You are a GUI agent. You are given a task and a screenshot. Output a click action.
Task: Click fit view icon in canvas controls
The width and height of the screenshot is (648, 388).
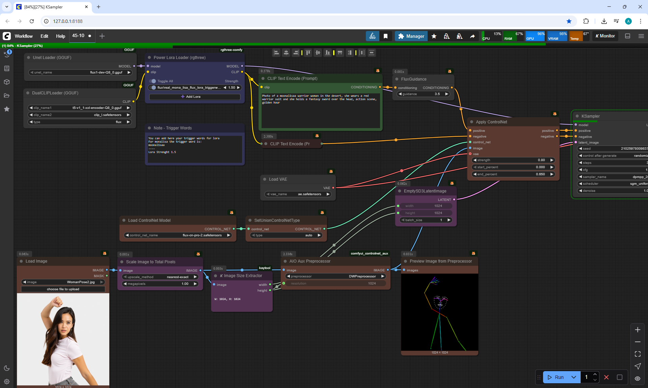coord(638,354)
